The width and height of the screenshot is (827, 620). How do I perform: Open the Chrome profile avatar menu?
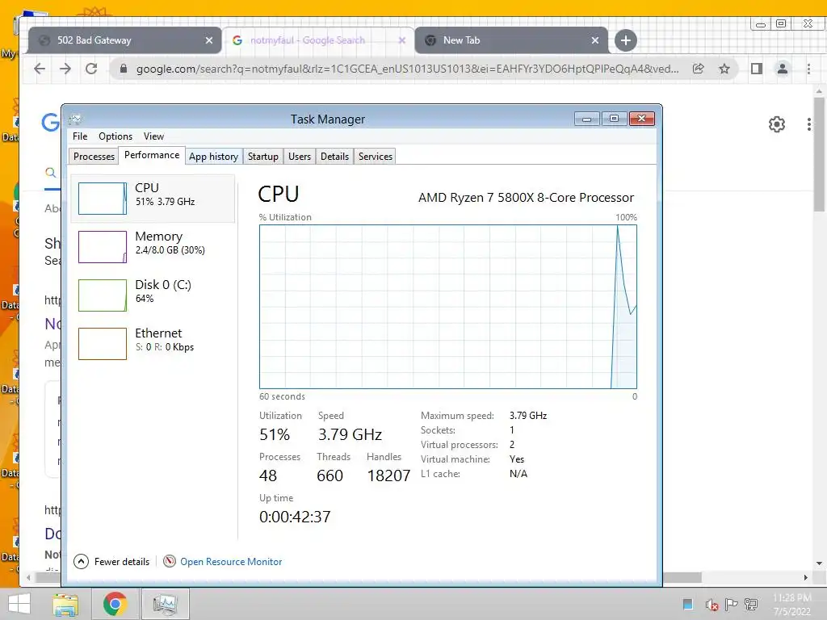782,69
